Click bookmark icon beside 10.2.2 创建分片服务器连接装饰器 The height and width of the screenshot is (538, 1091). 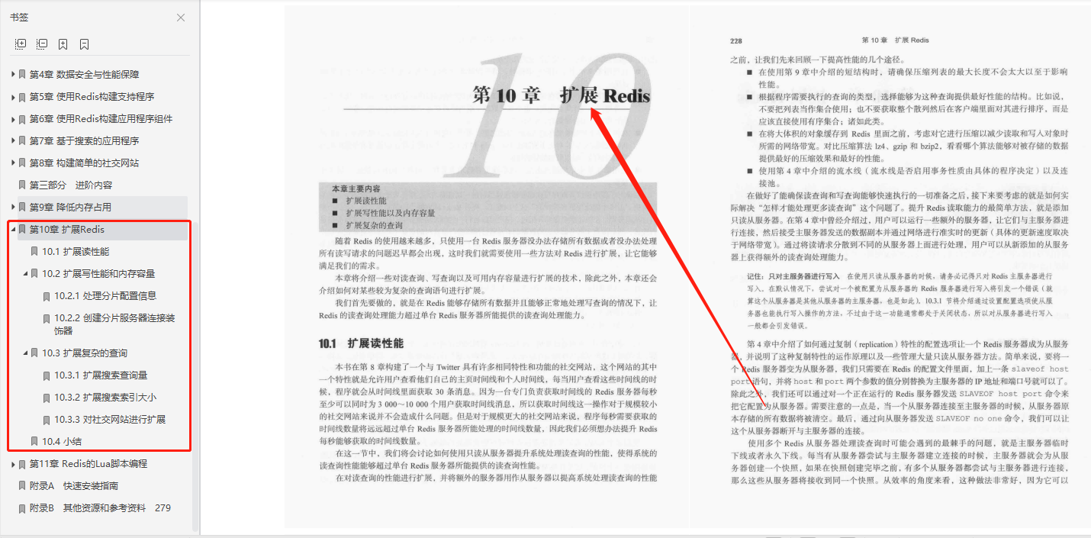(x=47, y=319)
